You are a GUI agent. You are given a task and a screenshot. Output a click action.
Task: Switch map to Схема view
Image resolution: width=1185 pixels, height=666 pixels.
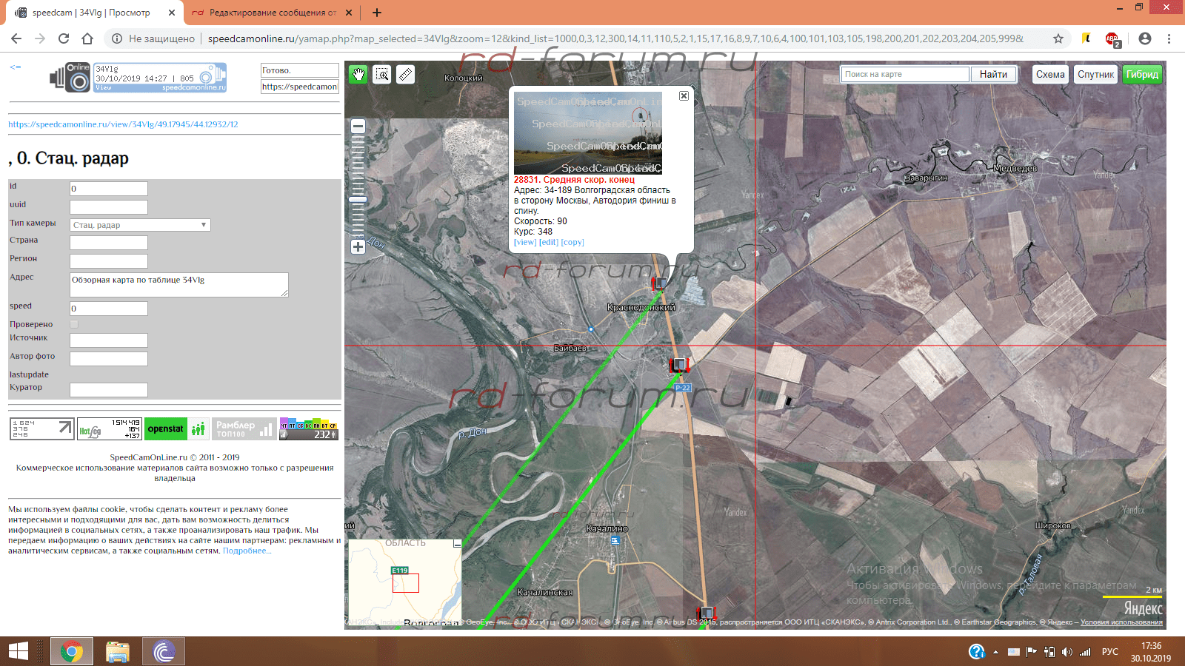[1050, 74]
